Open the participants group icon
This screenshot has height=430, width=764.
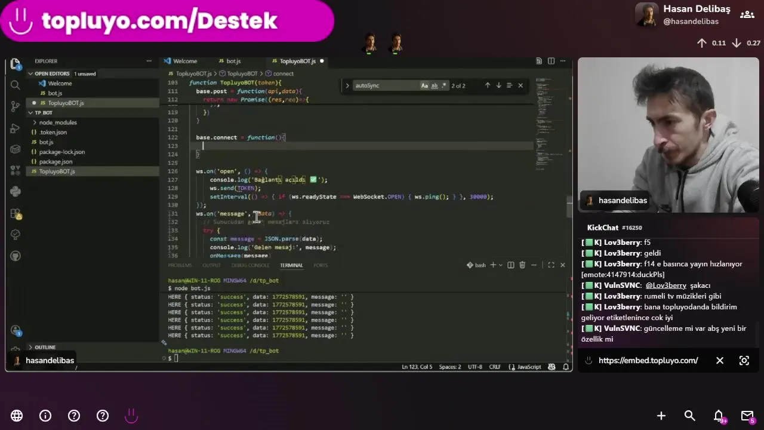(x=747, y=15)
